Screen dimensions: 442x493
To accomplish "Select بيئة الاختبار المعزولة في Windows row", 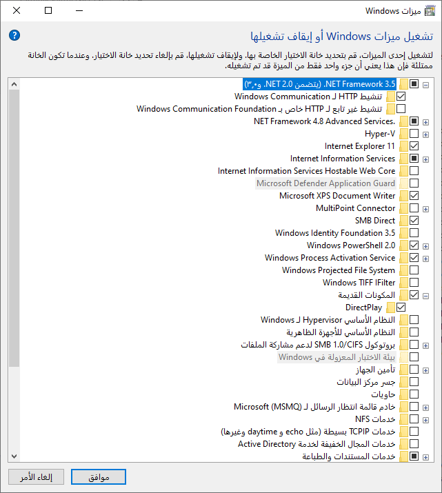I will (336, 357).
